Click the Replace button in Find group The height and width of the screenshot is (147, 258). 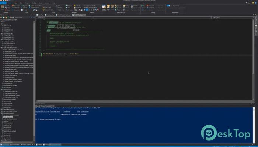coord(60,8)
